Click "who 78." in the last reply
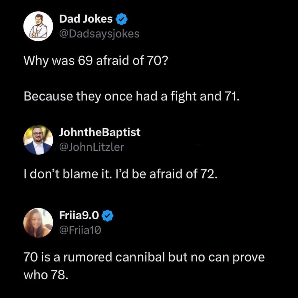 click(46, 275)
